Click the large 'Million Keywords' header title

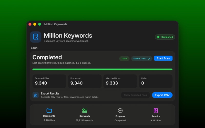(68, 36)
